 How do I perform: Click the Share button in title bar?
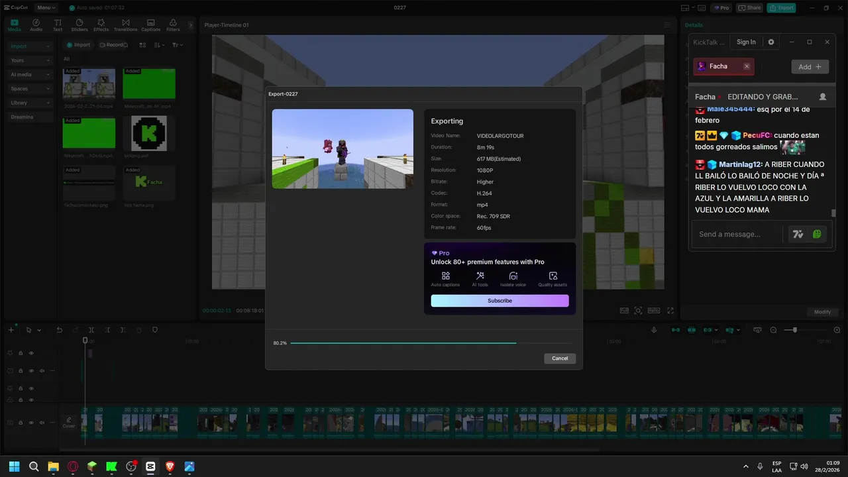tap(749, 7)
